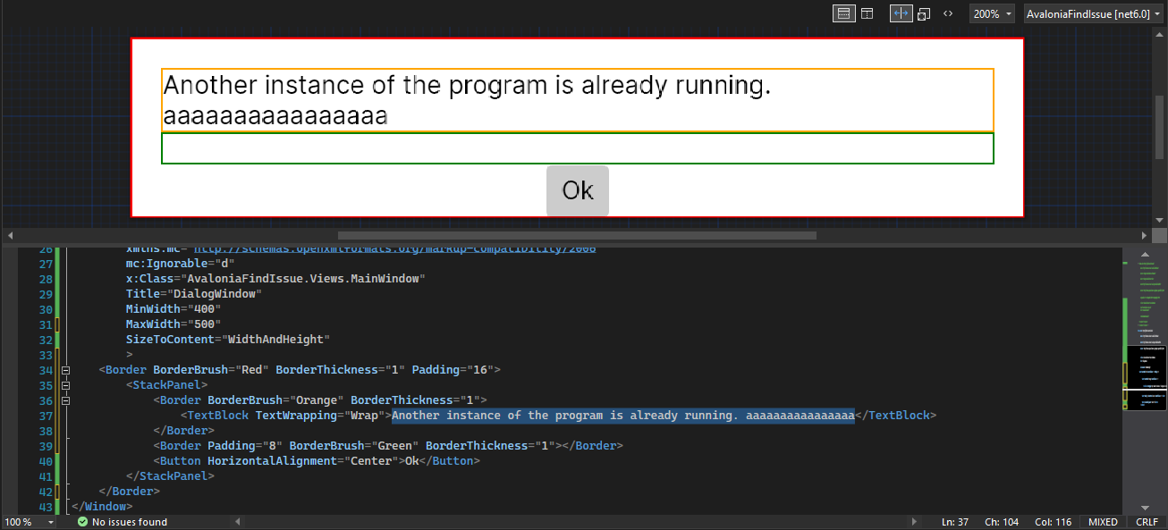Click the swap panes icon
Screen dimensions: 1168x530
click(923, 13)
